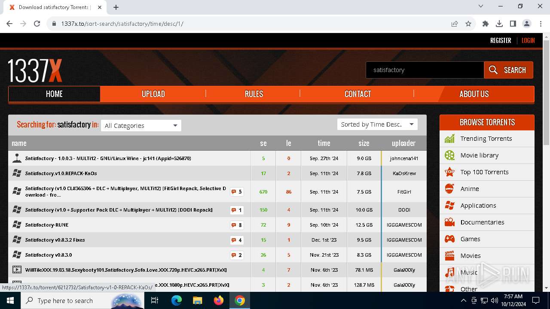Image resolution: width=550 pixels, height=309 pixels.
Task: Click the Documentaries camera icon
Action: coord(449,222)
